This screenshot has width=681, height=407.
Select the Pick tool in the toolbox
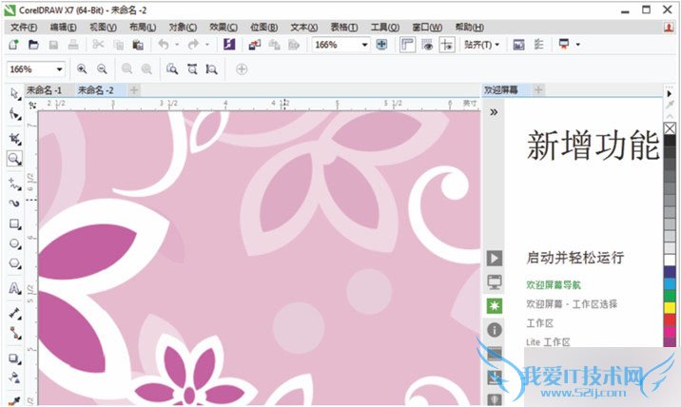coord(14,93)
